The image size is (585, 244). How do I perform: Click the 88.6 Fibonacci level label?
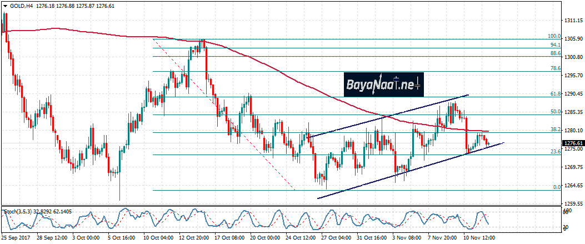tap(555, 53)
